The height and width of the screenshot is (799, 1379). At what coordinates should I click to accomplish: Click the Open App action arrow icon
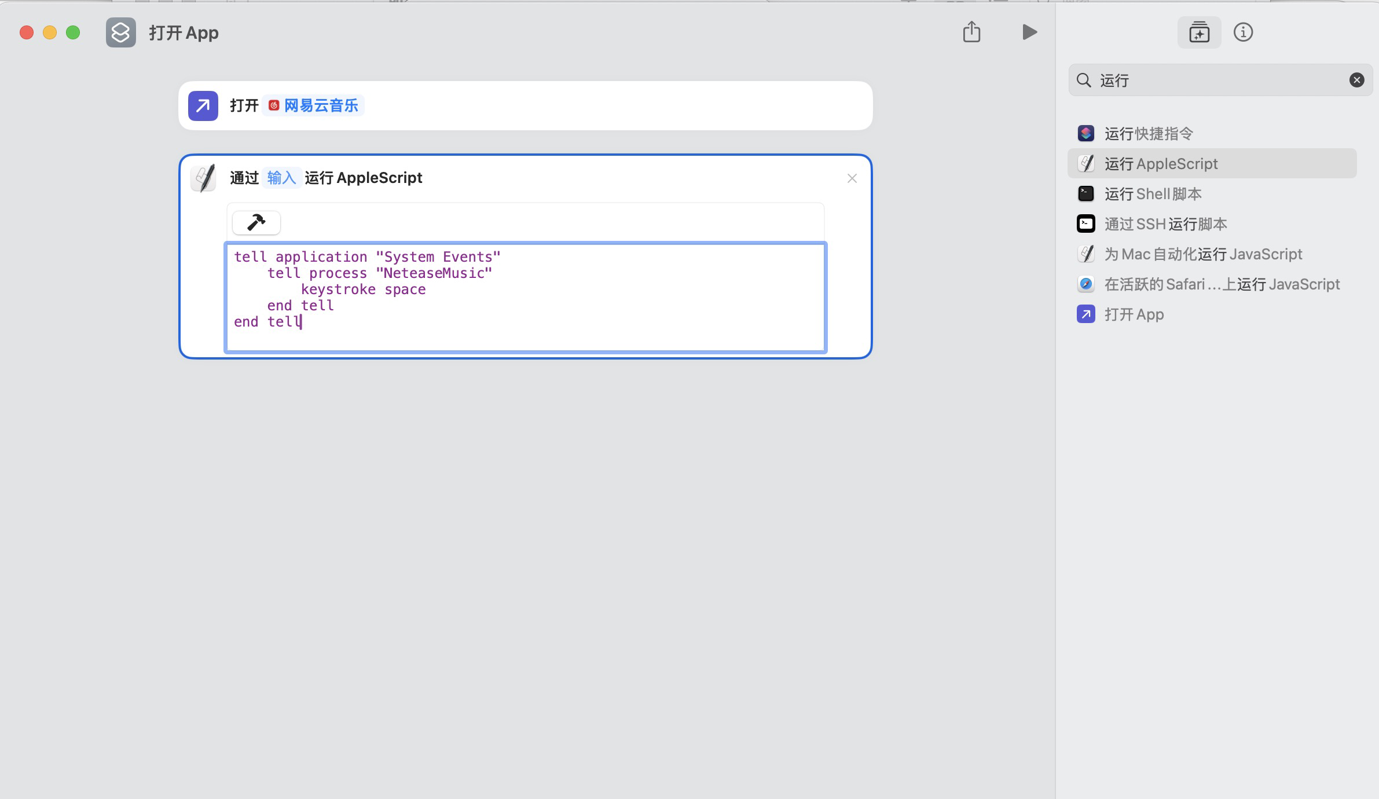click(x=203, y=106)
